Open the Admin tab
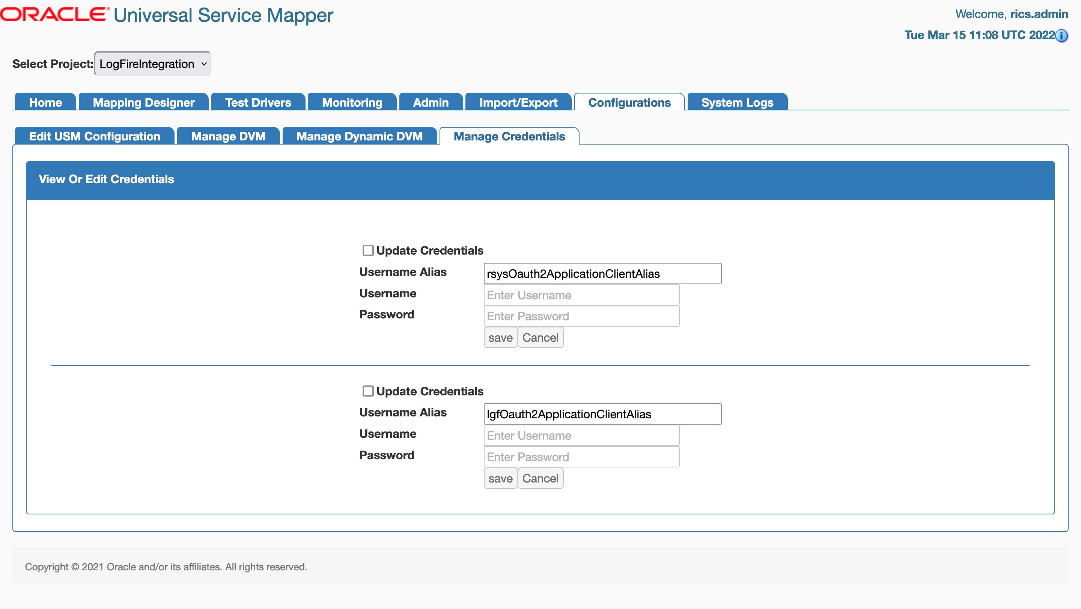Image resolution: width=1081 pixels, height=609 pixels. coord(431,102)
